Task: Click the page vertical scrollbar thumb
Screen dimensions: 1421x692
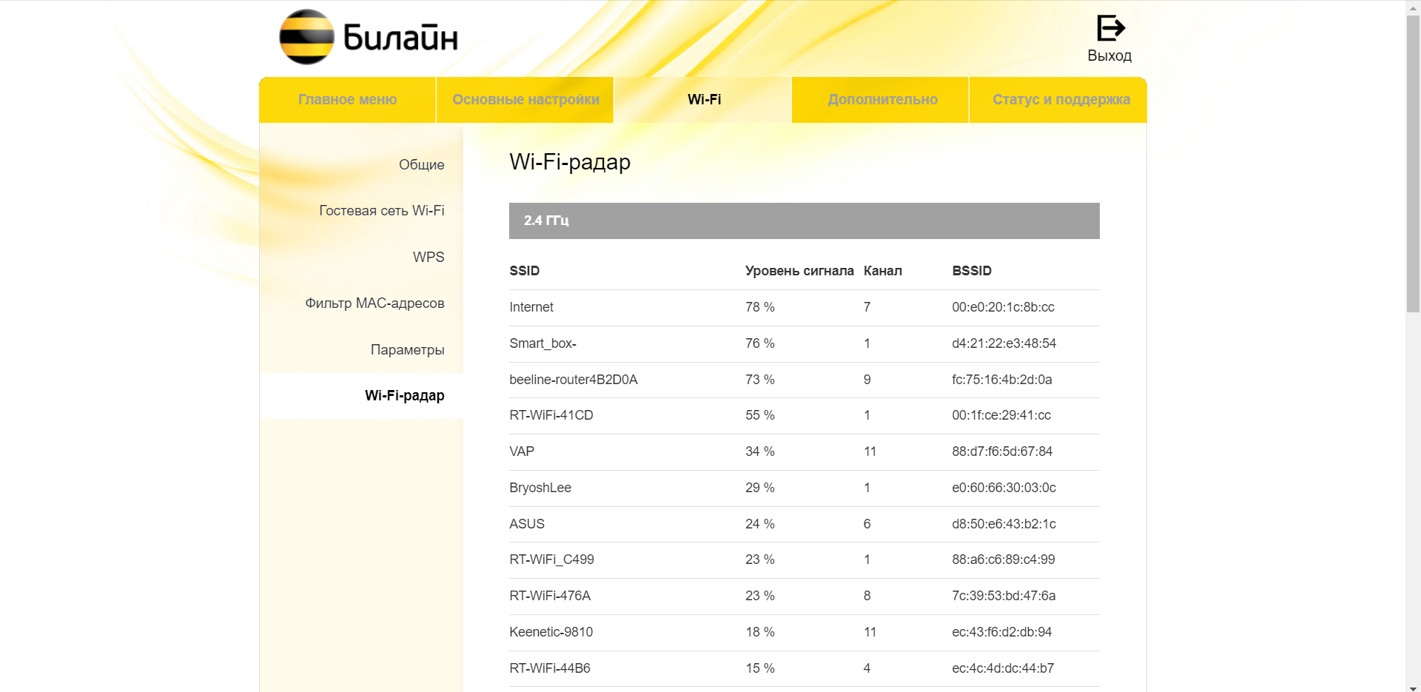Action: 1413,163
